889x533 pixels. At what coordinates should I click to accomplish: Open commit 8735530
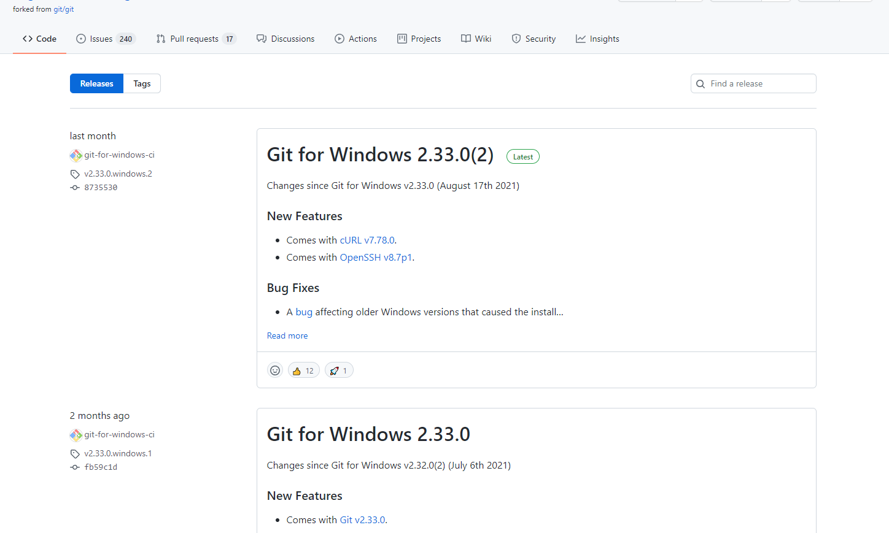point(101,188)
